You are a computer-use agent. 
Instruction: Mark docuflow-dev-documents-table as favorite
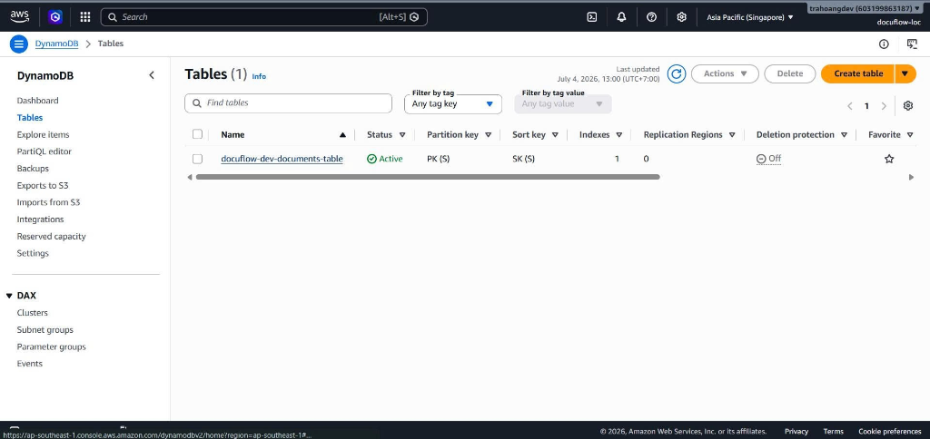tap(889, 159)
